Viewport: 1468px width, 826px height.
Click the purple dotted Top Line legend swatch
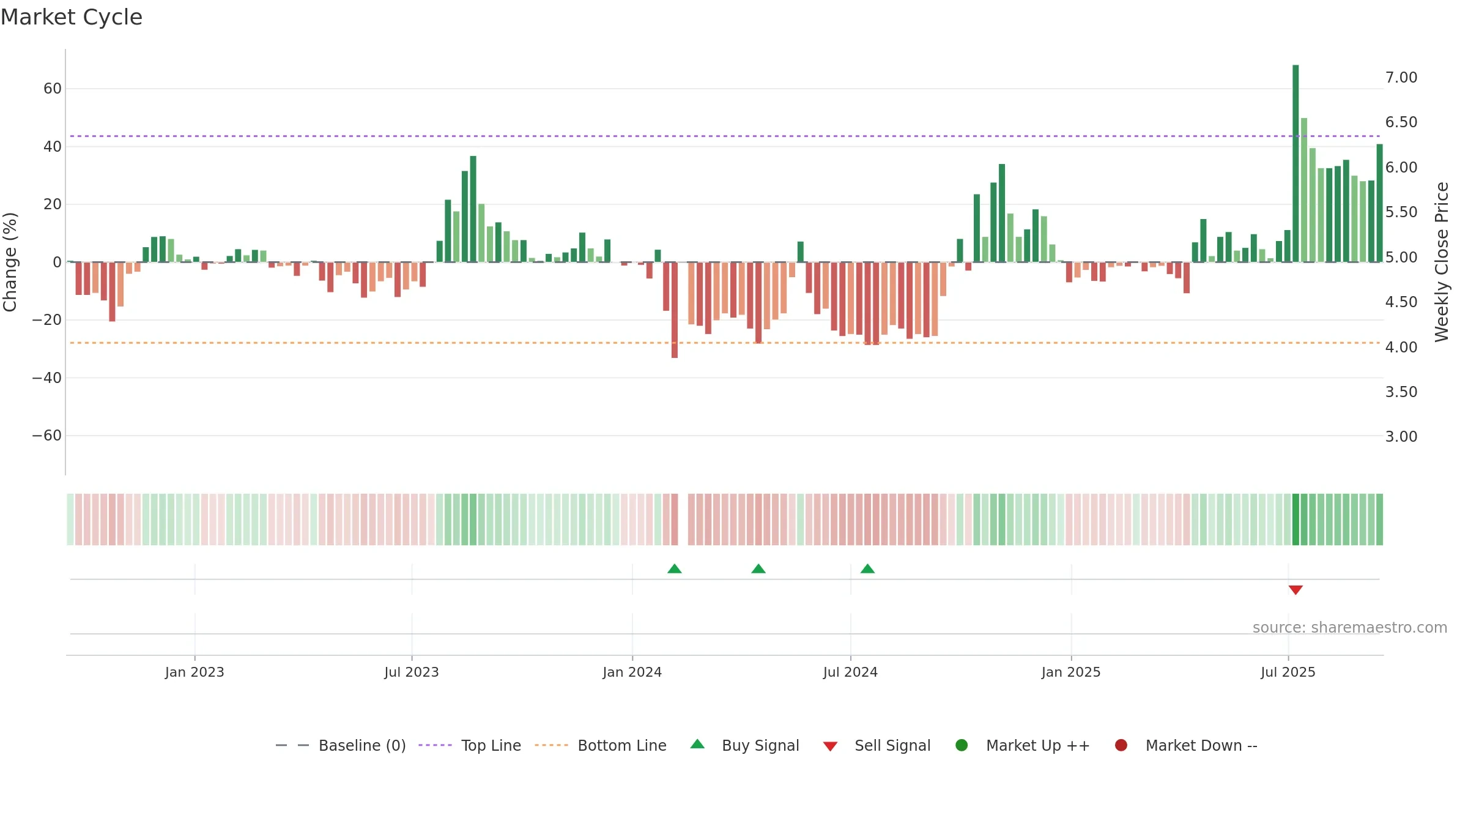(x=435, y=745)
